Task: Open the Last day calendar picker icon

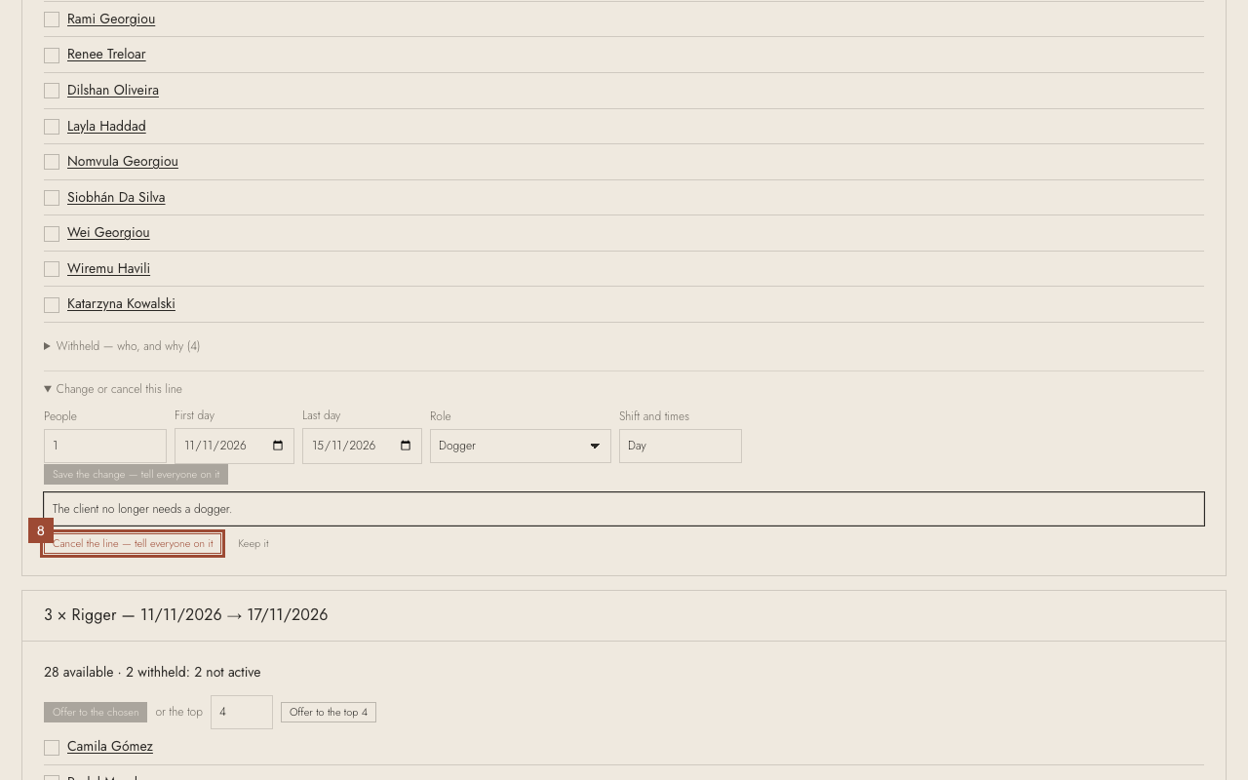Action: tap(406, 446)
